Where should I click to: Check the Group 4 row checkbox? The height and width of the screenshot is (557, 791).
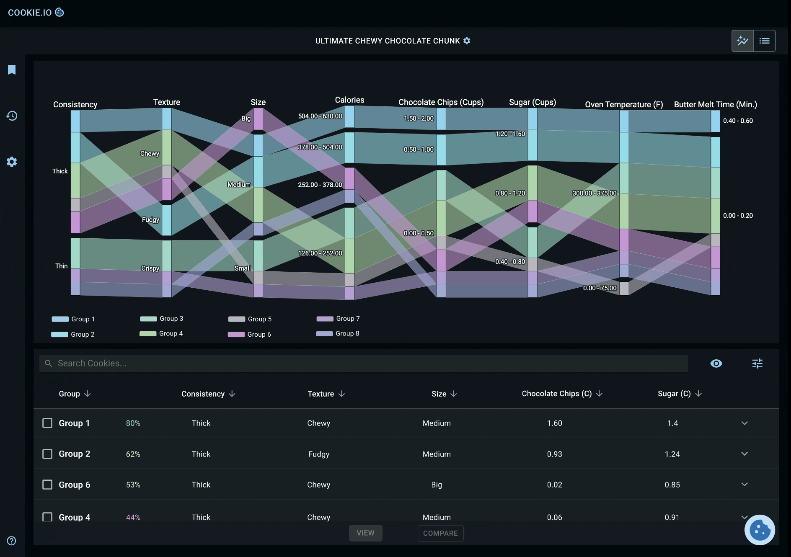(x=47, y=517)
